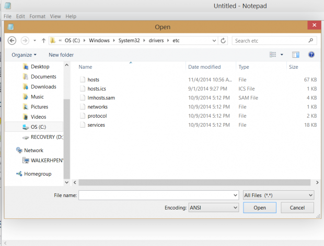324x246 pixels.
Task: Open the All Files type dropdown
Action: click(x=278, y=195)
